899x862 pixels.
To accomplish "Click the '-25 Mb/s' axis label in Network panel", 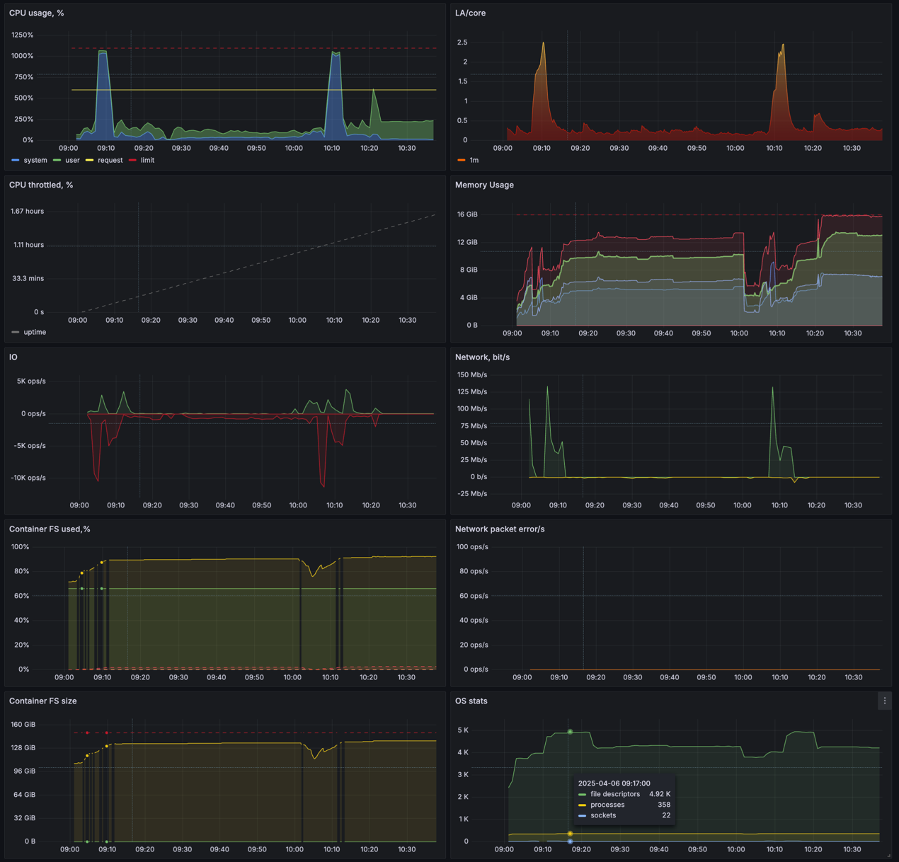I will (472, 493).
